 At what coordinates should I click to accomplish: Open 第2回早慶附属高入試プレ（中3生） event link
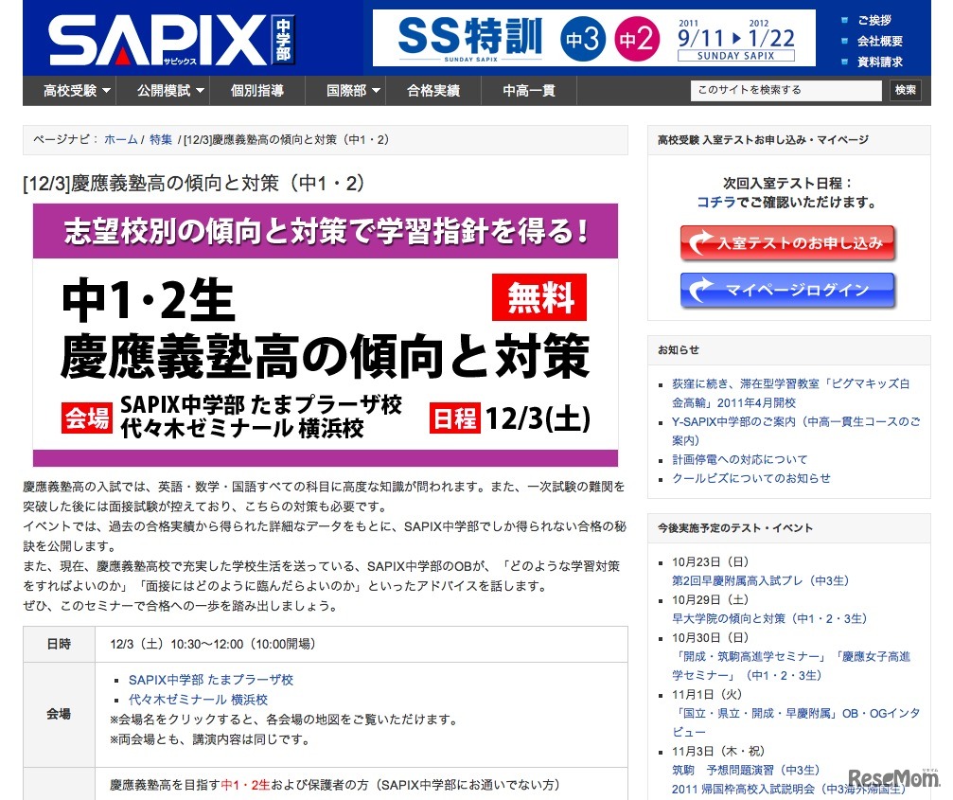[x=760, y=580]
